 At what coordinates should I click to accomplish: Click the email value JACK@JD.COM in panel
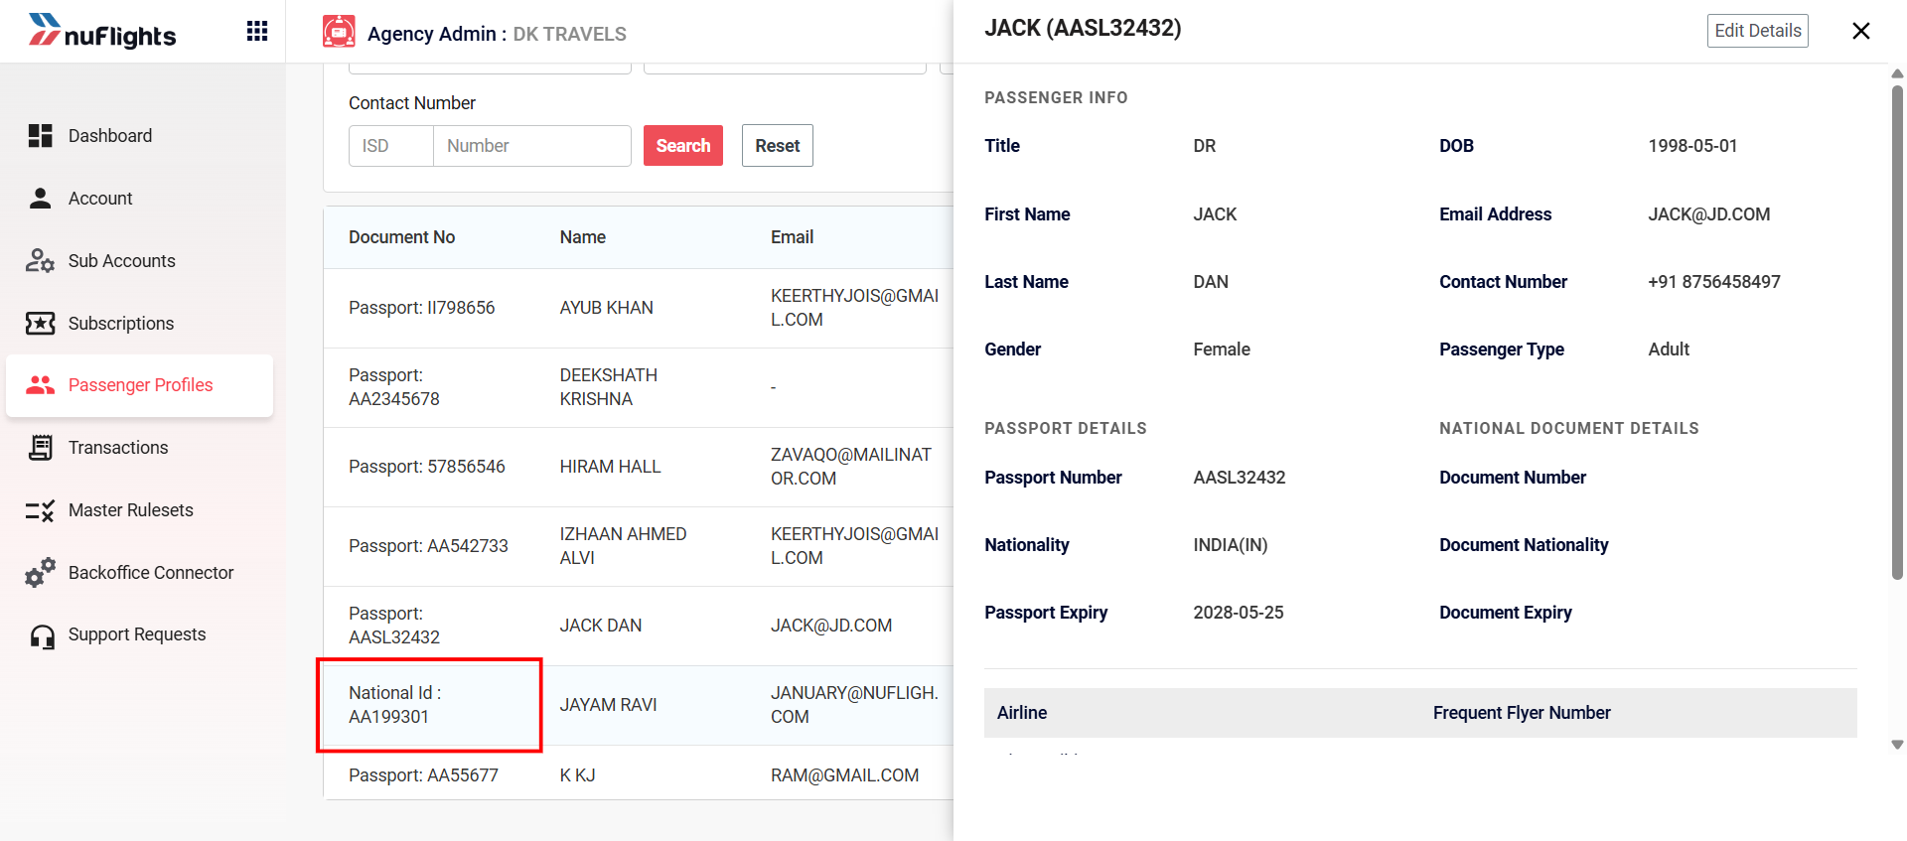click(x=1708, y=214)
